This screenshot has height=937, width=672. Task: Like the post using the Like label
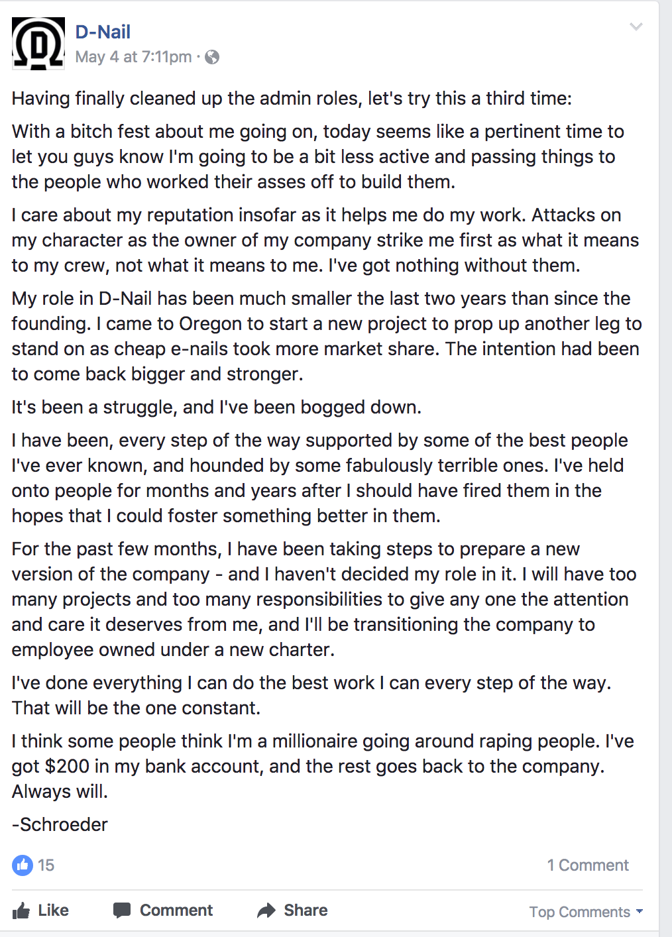(x=54, y=910)
